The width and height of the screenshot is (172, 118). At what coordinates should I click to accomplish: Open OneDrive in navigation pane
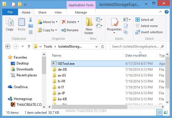[x=18, y=87]
